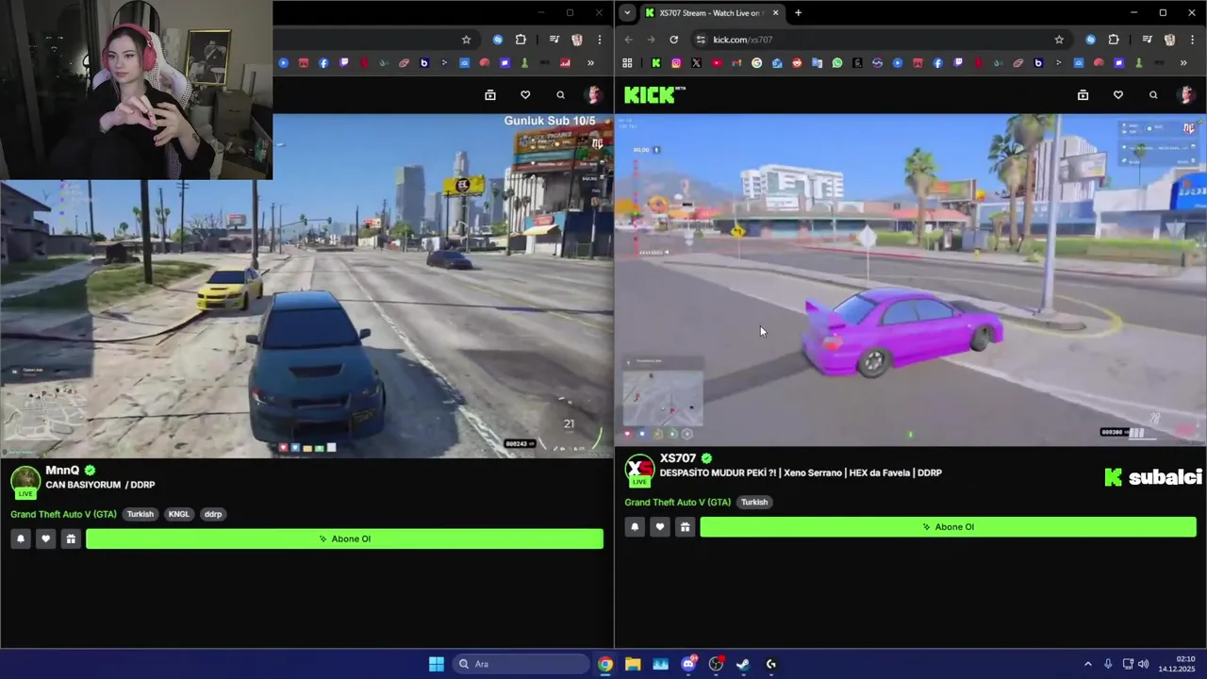The width and height of the screenshot is (1207, 679).
Task: Click the Kick logo in right window
Action: pos(654,94)
